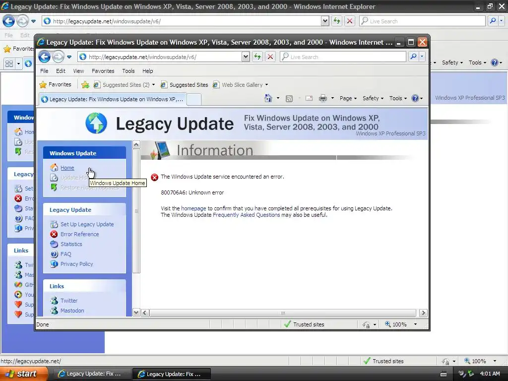The height and width of the screenshot is (381, 508).
Task: Expand Suggested Sites (2) dropdown
Action: (x=154, y=85)
